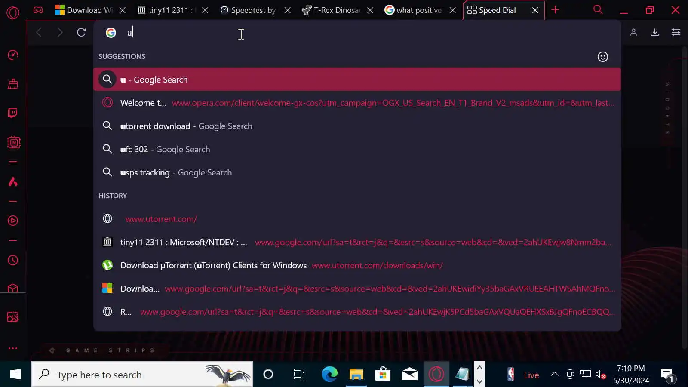Open the network icon in the system tray
The height and width of the screenshot is (387, 688).
coord(586,374)
